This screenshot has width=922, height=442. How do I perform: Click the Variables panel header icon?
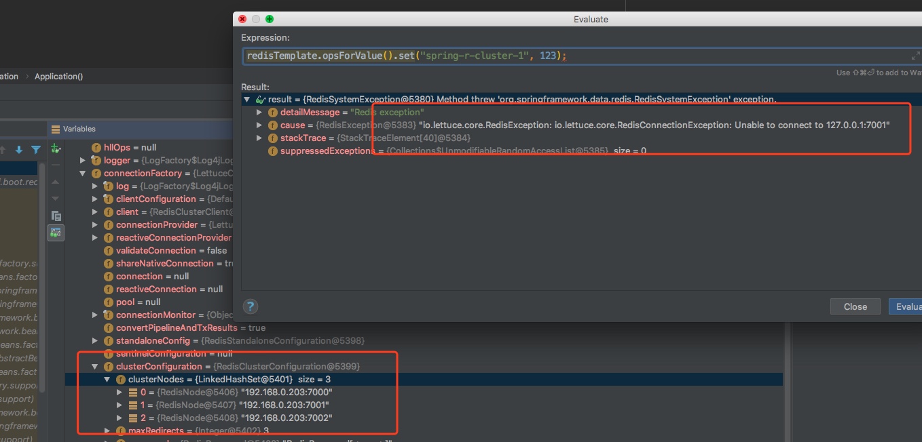(55, 129)
